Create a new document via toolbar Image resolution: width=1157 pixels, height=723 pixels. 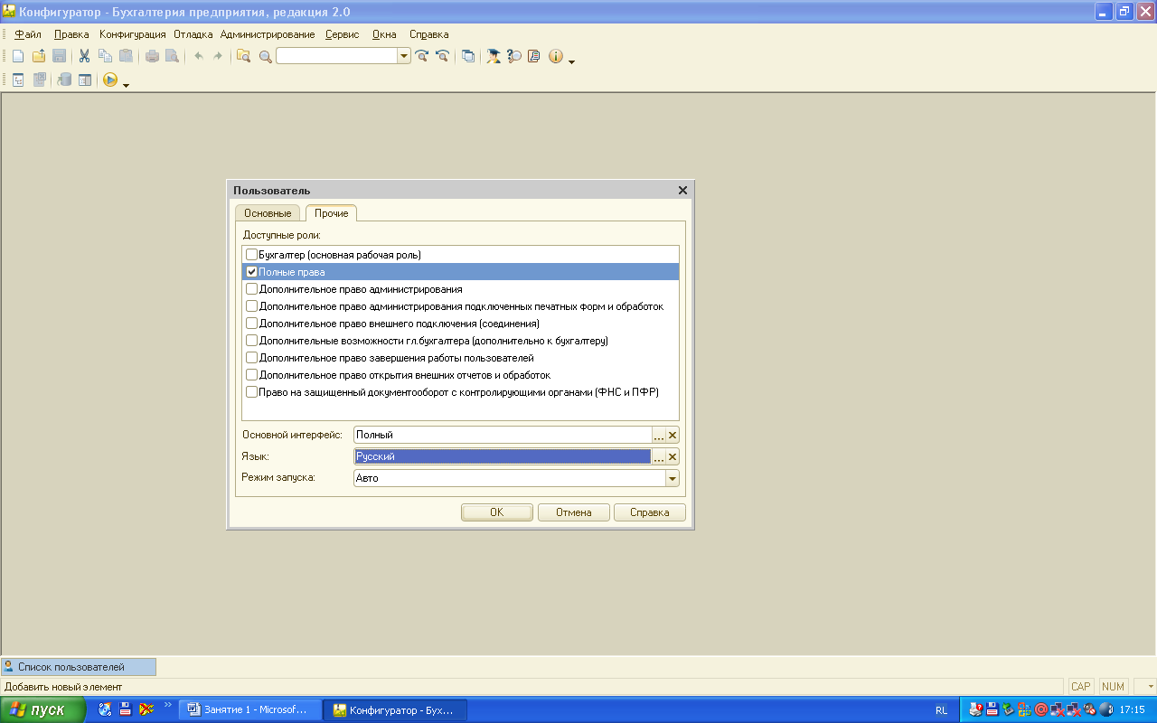coord(18,56)
